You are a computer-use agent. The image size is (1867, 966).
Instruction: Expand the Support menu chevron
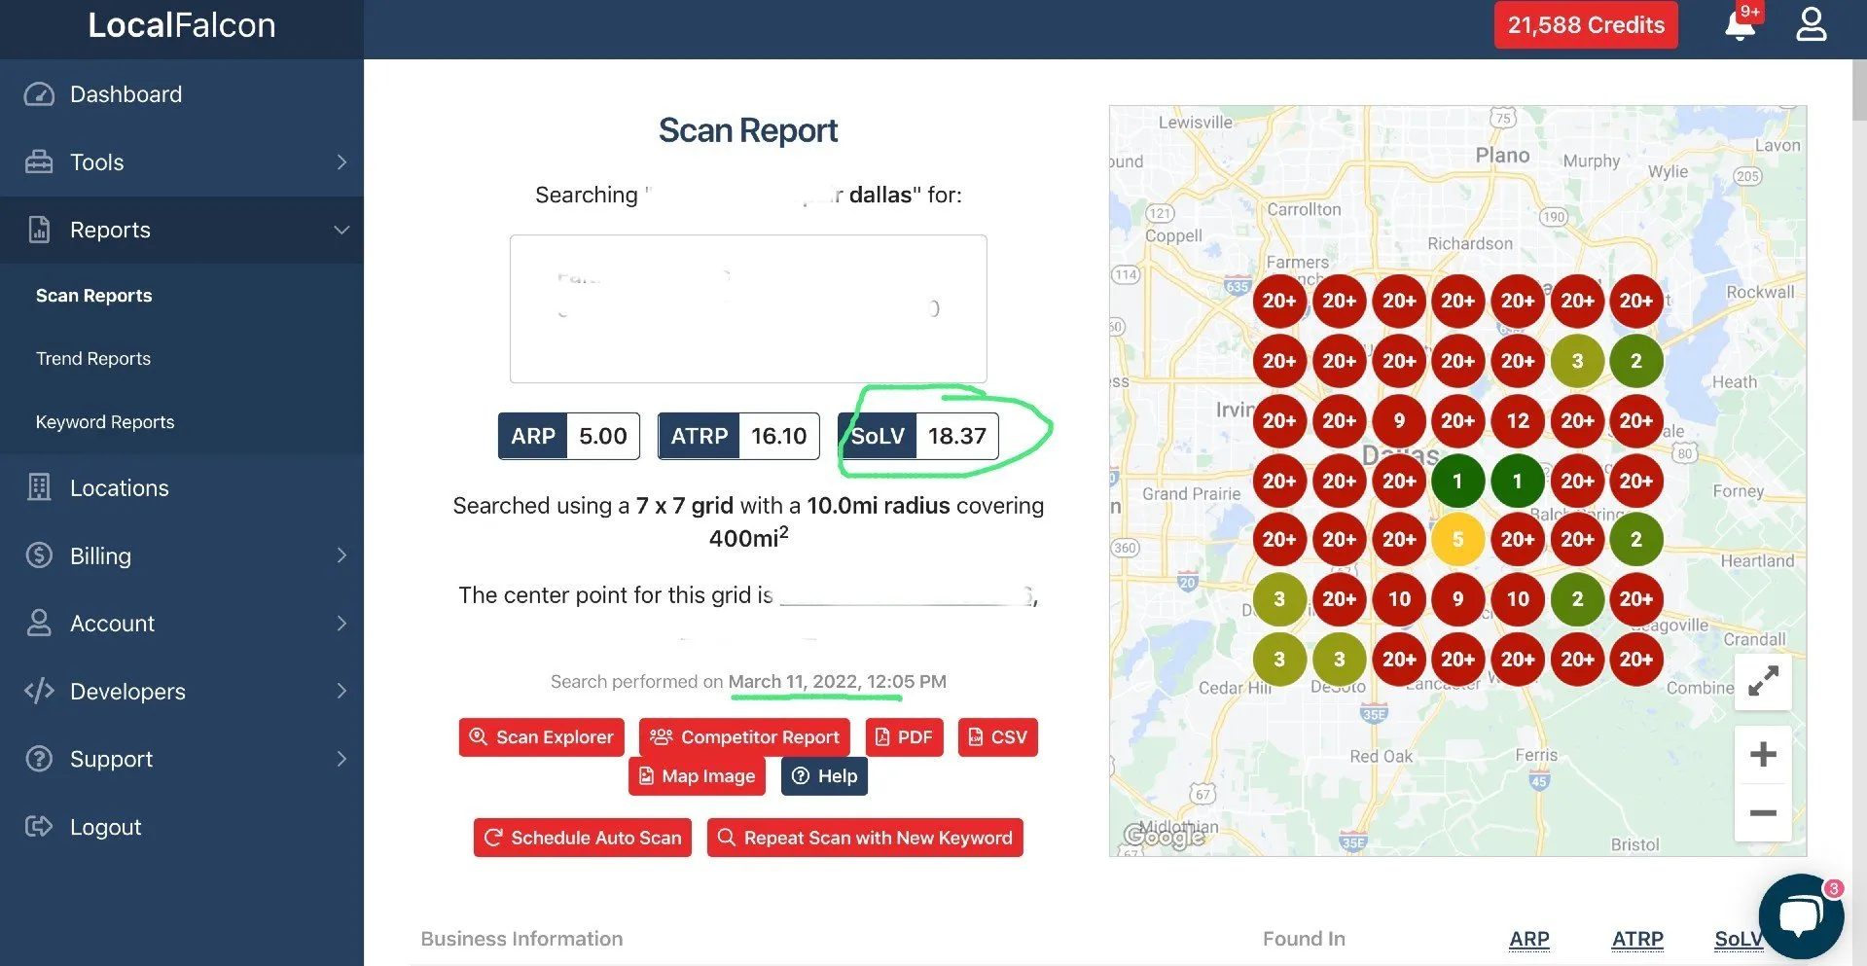tap(341, 759)
